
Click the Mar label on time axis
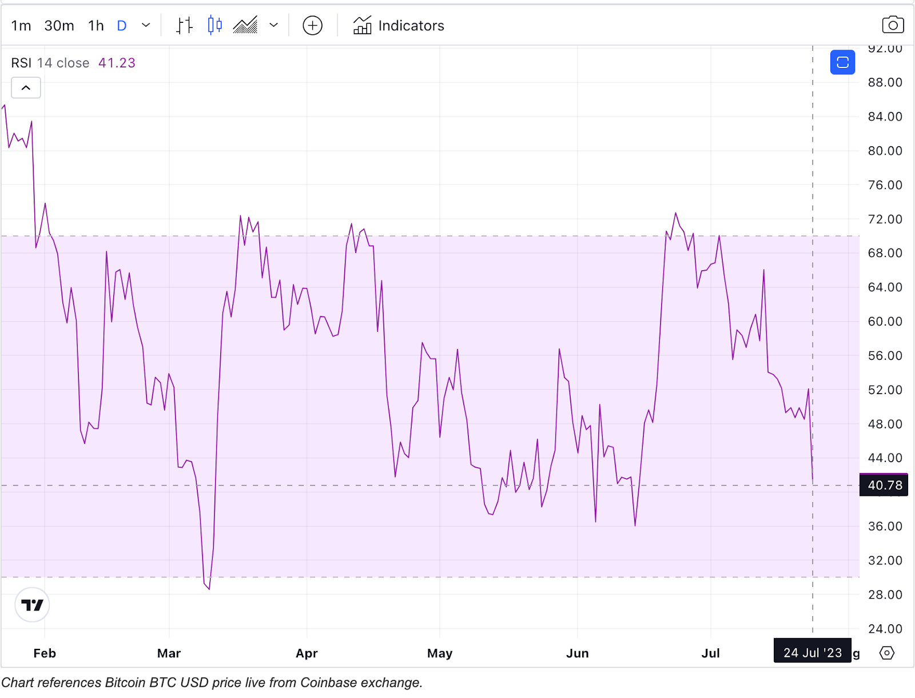click(x=169, y=653)
